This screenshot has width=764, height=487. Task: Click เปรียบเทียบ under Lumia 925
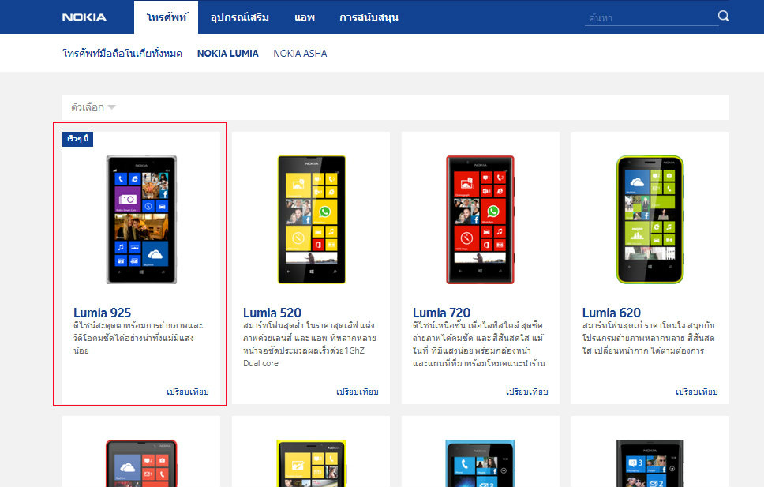tap(188, 391)
